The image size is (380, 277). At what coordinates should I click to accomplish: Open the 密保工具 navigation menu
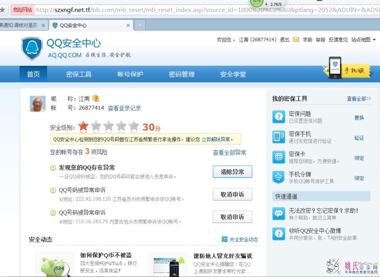point(79,74)
